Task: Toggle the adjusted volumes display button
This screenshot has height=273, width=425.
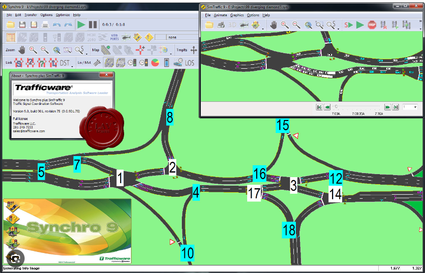Action: click(x=121, y=63)
